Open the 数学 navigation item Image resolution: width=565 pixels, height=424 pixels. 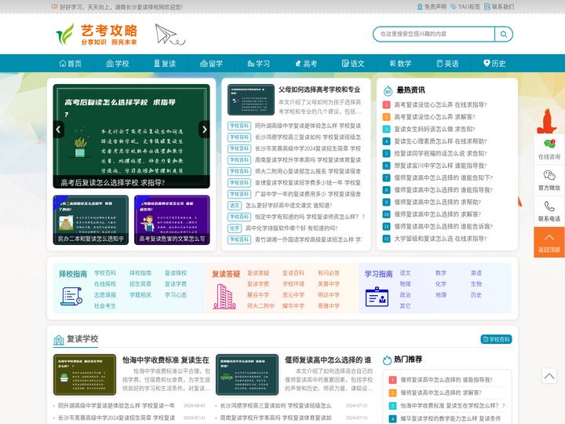point(400,64)
